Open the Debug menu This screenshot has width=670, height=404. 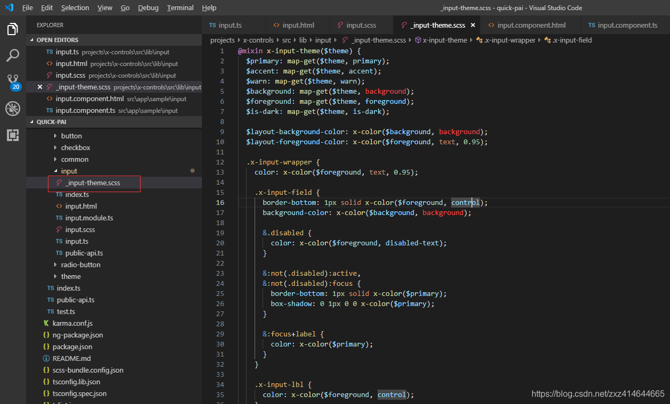tap(148, 8)
